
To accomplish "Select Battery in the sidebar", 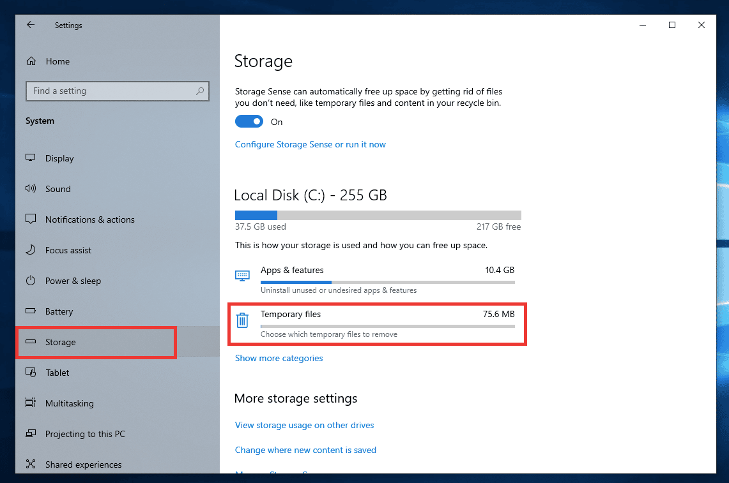I will point(117,311).
